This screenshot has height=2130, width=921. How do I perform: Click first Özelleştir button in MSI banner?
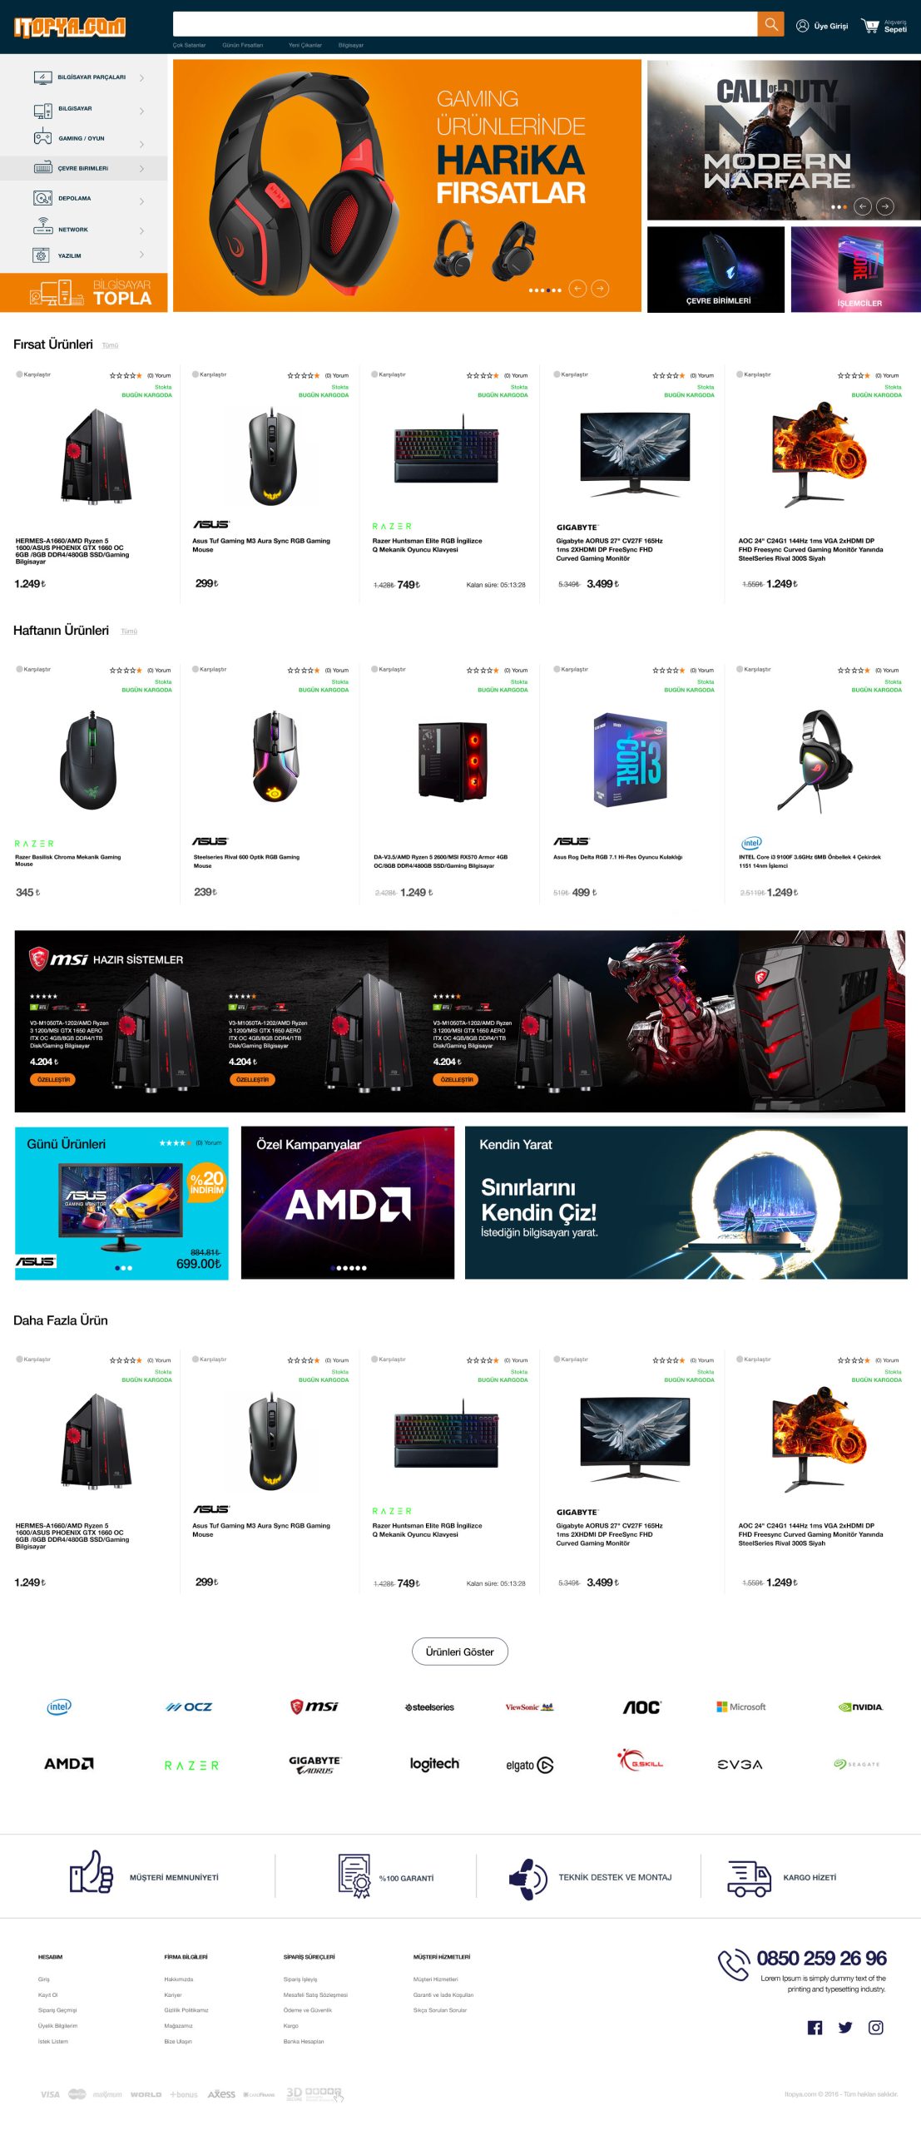point(53,1079)
